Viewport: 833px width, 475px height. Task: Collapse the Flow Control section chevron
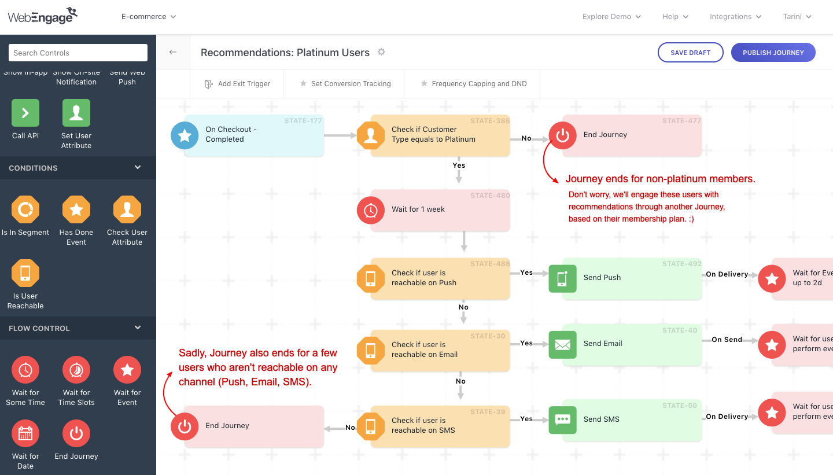click(138, 328)
